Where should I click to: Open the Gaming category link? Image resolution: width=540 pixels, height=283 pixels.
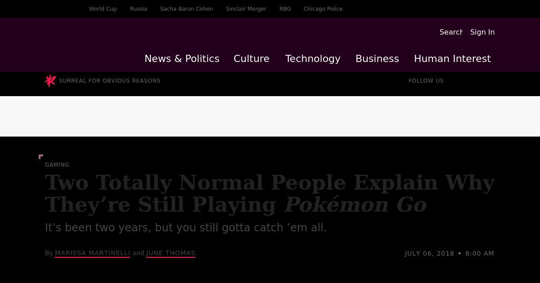pyautogui.click(x=57, y=165)
